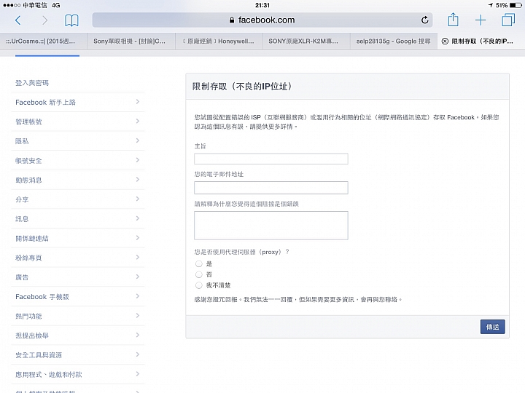Expand 安全工具與資源 row chevron
525x393 pixels.
[x=138, y=354]
